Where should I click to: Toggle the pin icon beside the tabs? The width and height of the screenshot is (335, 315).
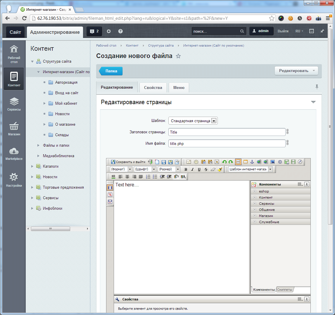(317, 87)
